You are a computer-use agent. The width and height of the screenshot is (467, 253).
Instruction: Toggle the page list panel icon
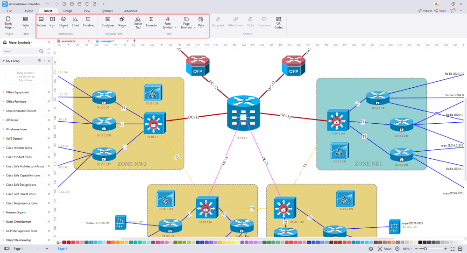coord(7,248)
